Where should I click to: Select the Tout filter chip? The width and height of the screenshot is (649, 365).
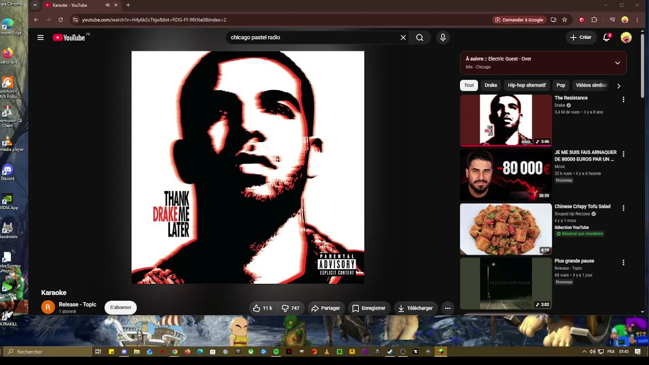[469, 85]
